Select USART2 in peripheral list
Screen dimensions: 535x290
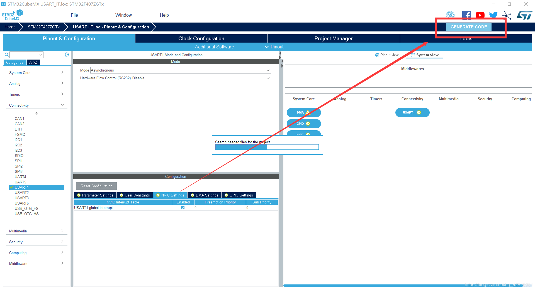pyautogui.click(x=22, y=193)
